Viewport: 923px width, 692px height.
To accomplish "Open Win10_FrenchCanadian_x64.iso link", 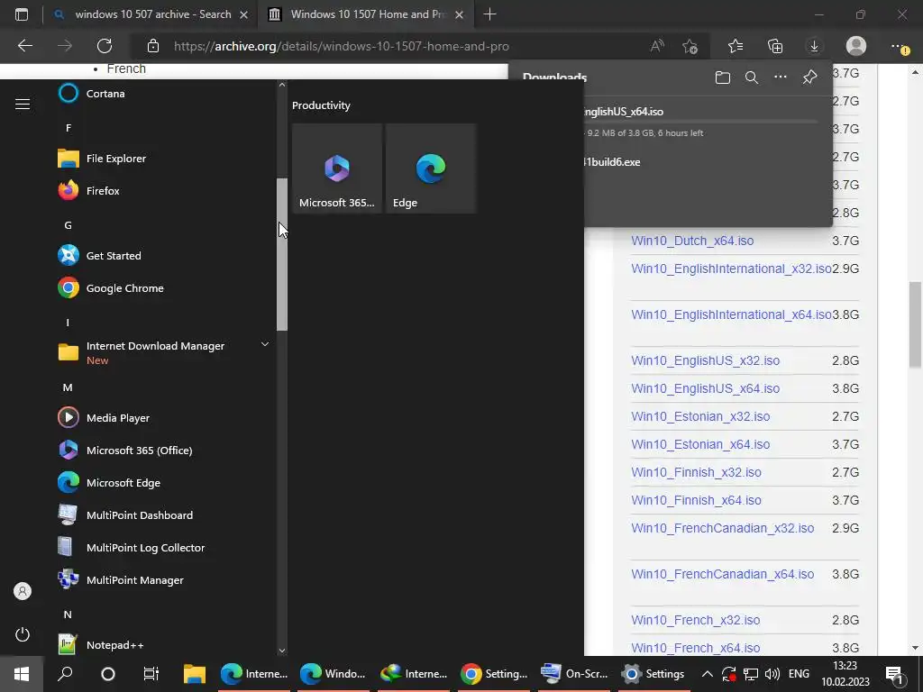I will pos(722,574).
